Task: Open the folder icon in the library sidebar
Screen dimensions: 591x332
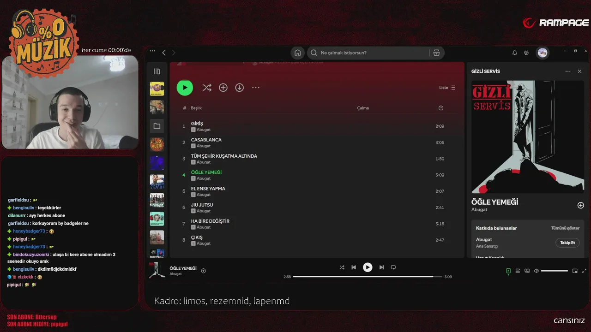Action: click(157, 126)
